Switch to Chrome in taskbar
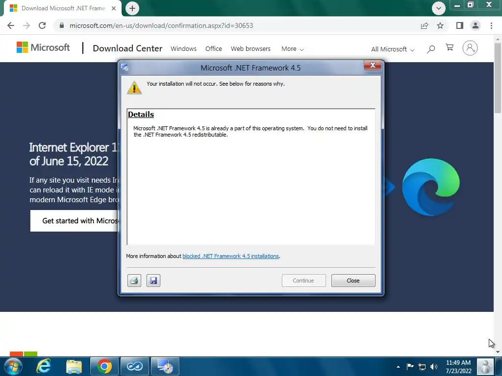502x376 pixels. [104, 366]
